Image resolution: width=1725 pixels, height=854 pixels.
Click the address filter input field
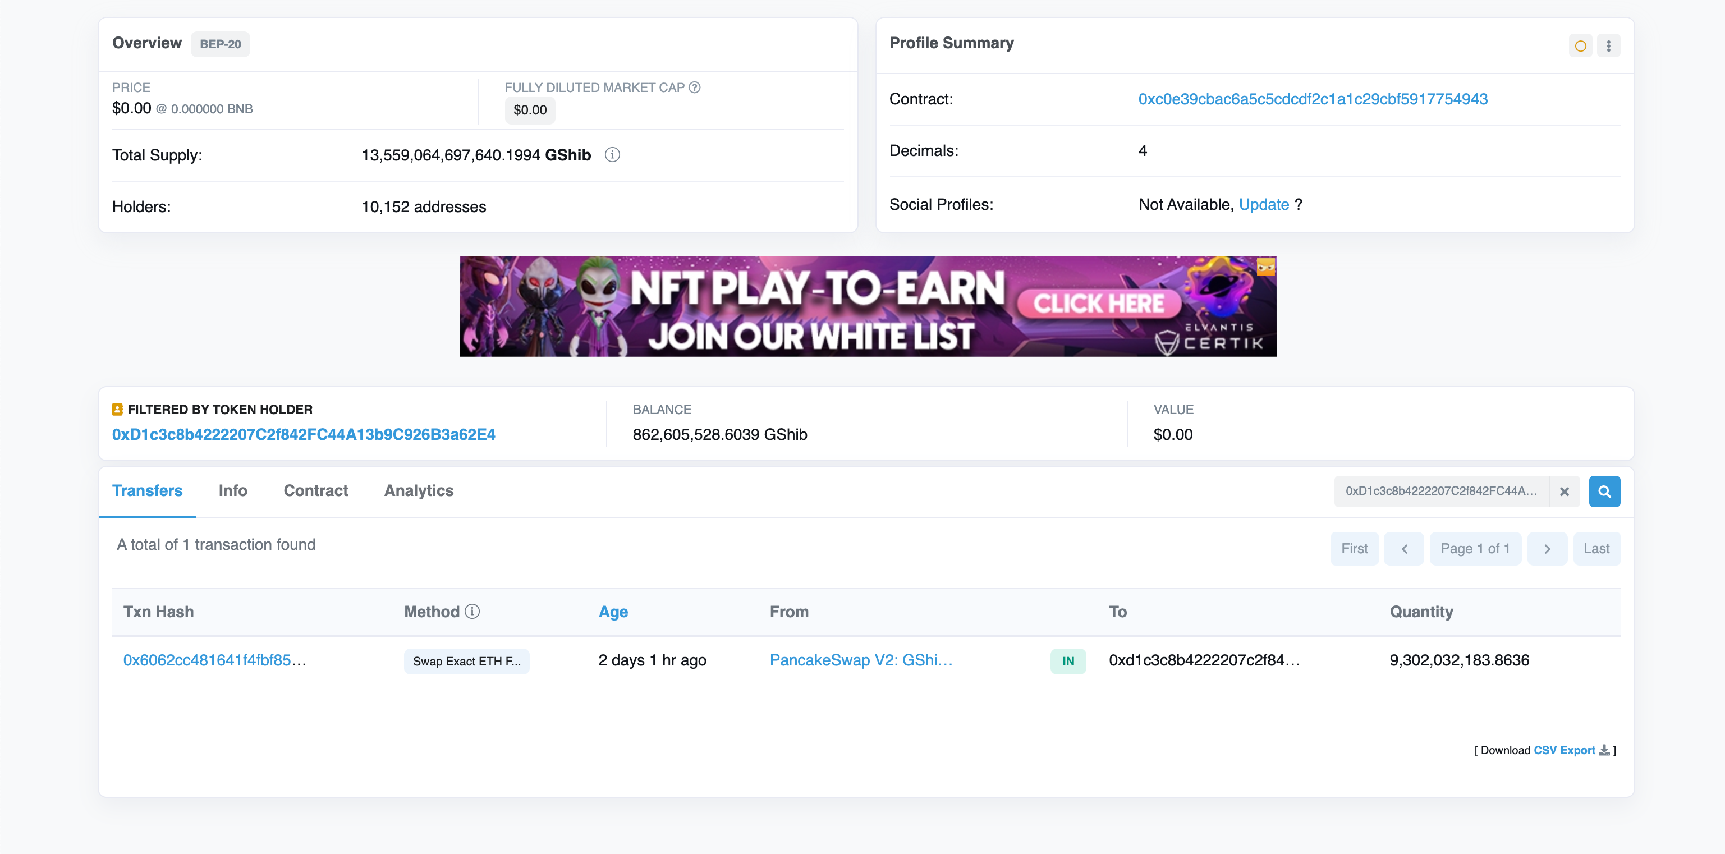point(1440,492)
